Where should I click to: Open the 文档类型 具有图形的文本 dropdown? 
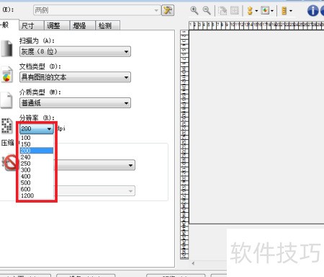pos(75,77)
